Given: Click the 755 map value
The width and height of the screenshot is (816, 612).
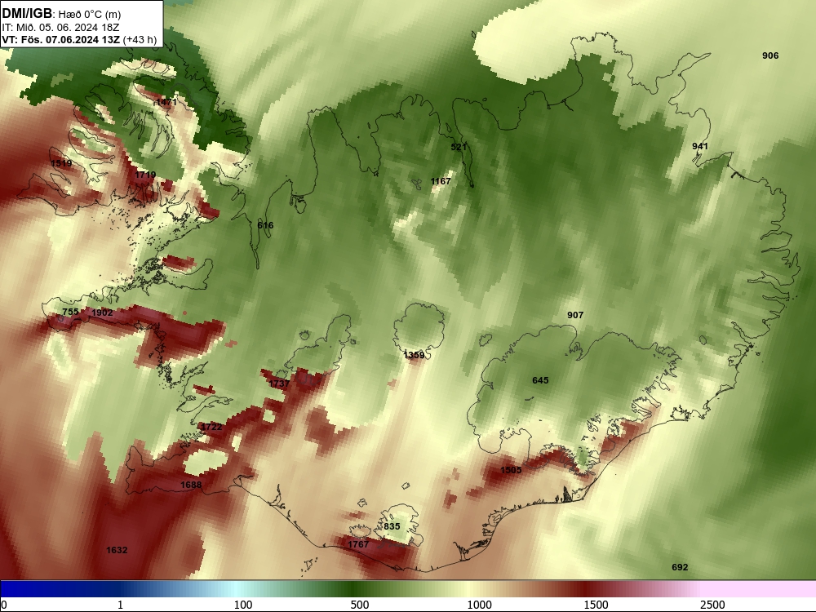Looking at the screenshot, I should click(70, 312).
